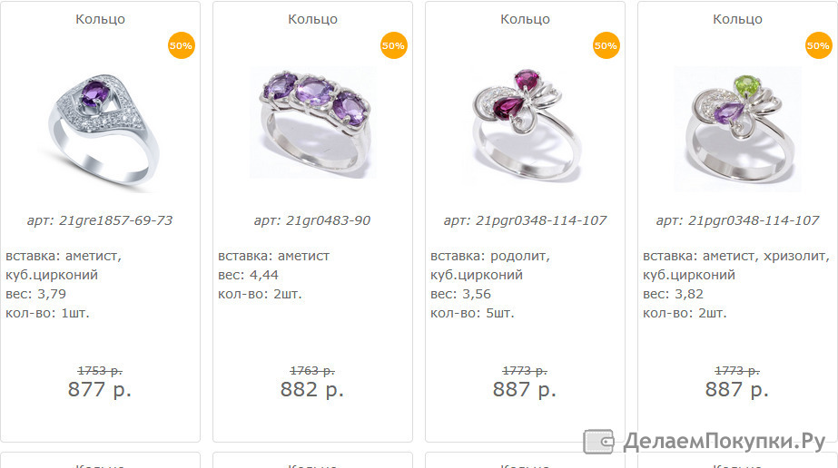
Task: Click the 50% badge on the chrysolite ring card
Action: click(x=819, y=45)
